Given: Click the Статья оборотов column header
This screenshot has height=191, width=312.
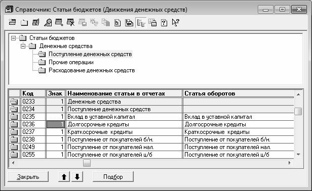Looking at the screenshot, I should 238,93.
